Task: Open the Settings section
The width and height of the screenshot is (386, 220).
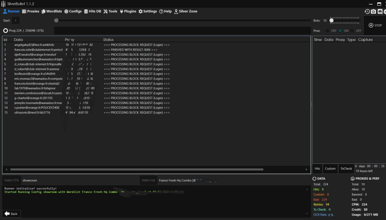Action: click(148, 11)
